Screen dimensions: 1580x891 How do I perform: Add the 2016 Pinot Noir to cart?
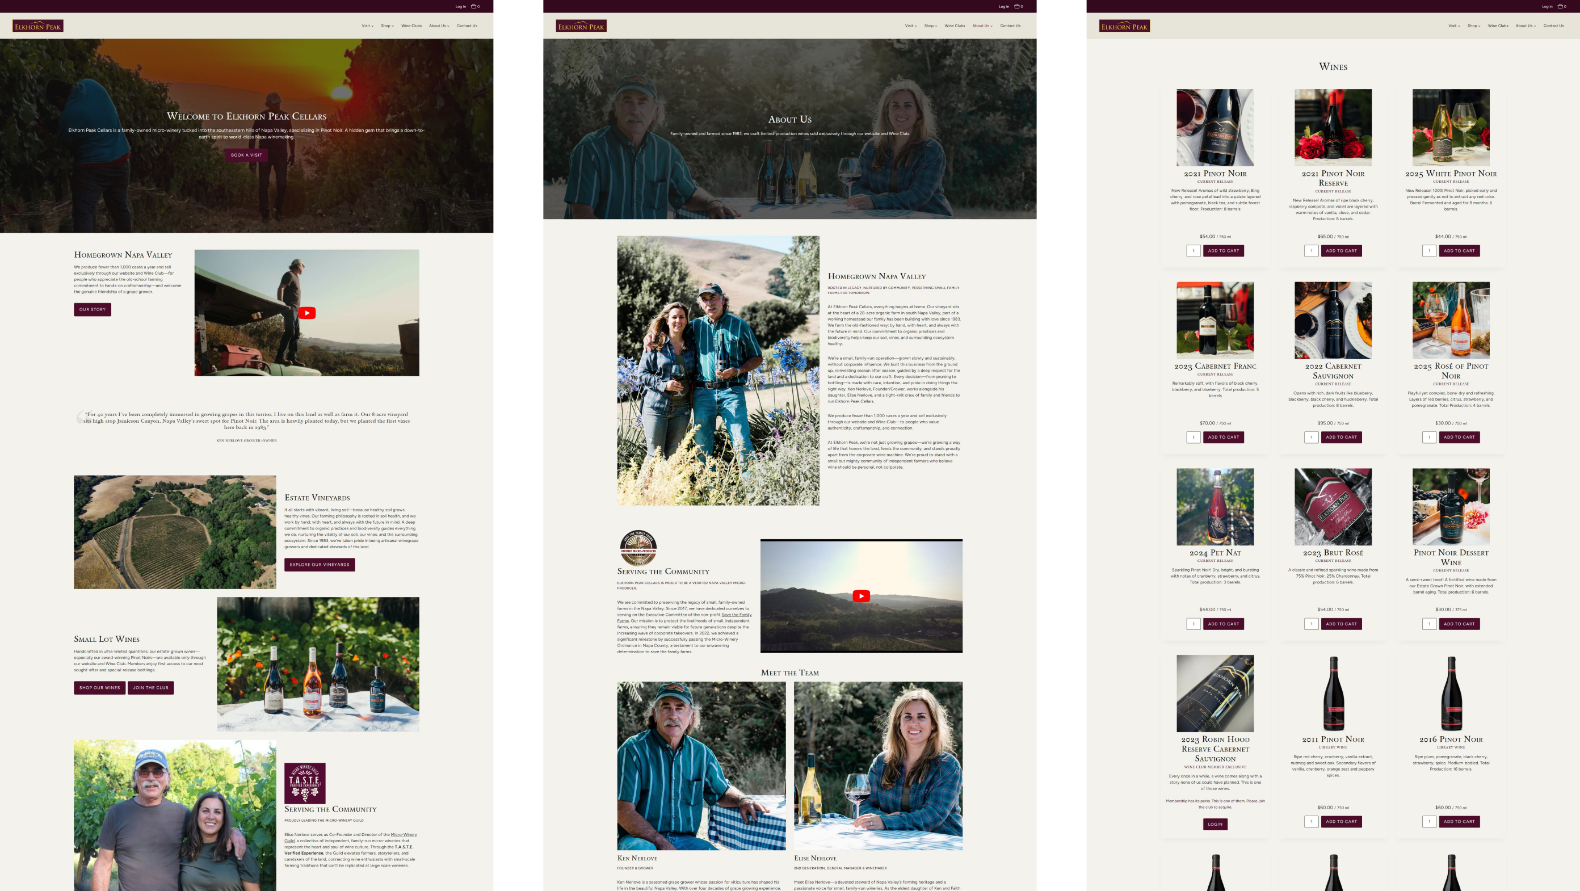click(x=1459, y=822)
